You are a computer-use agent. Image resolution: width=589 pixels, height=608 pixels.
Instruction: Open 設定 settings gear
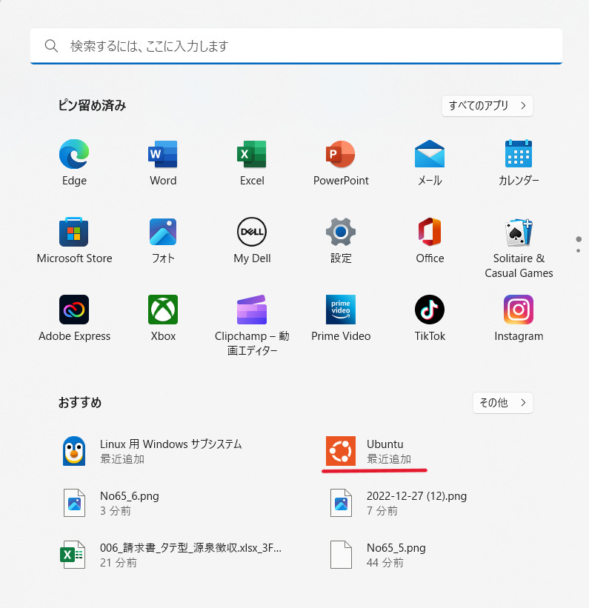(x=341, y=232)
